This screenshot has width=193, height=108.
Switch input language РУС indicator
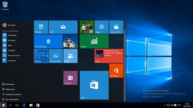coord(179,105)
